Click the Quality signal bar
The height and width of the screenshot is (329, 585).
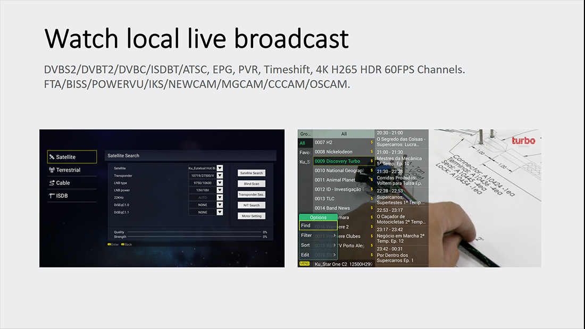click(194, 232)
